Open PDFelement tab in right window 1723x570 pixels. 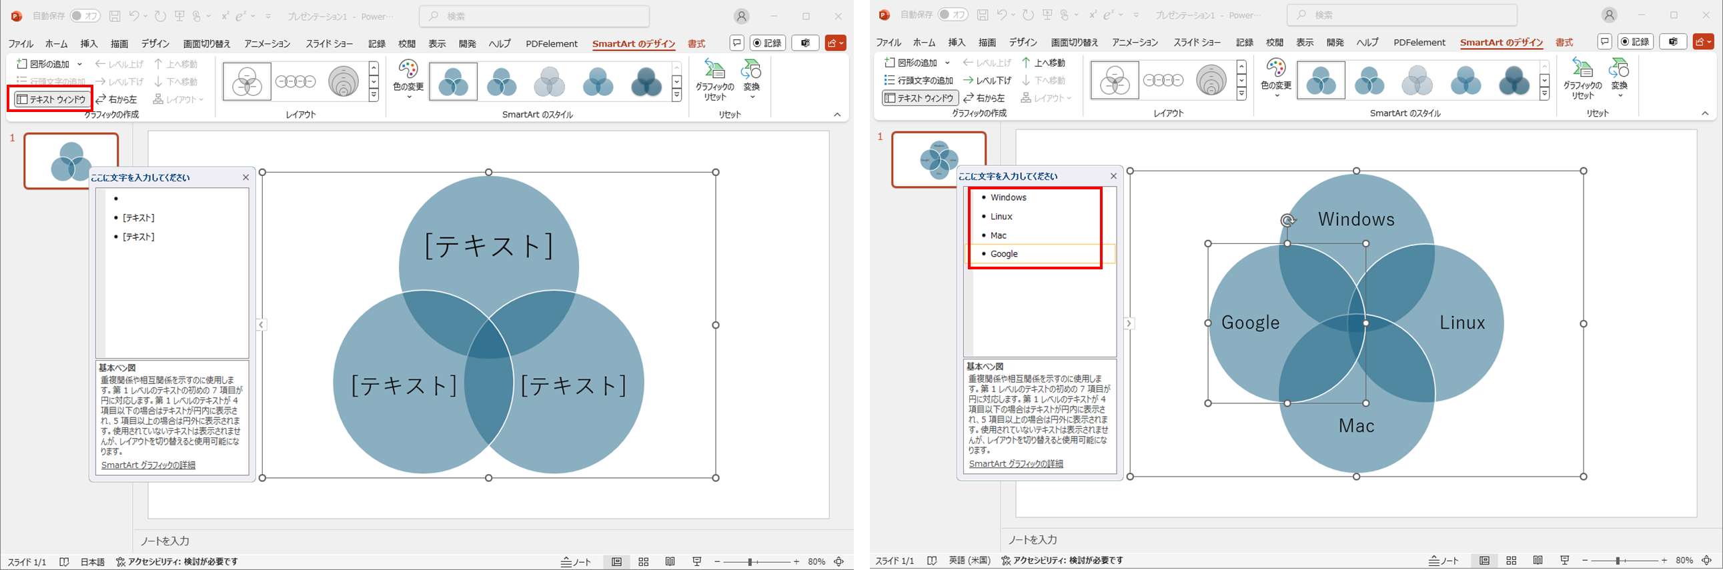click(1419, 42)
